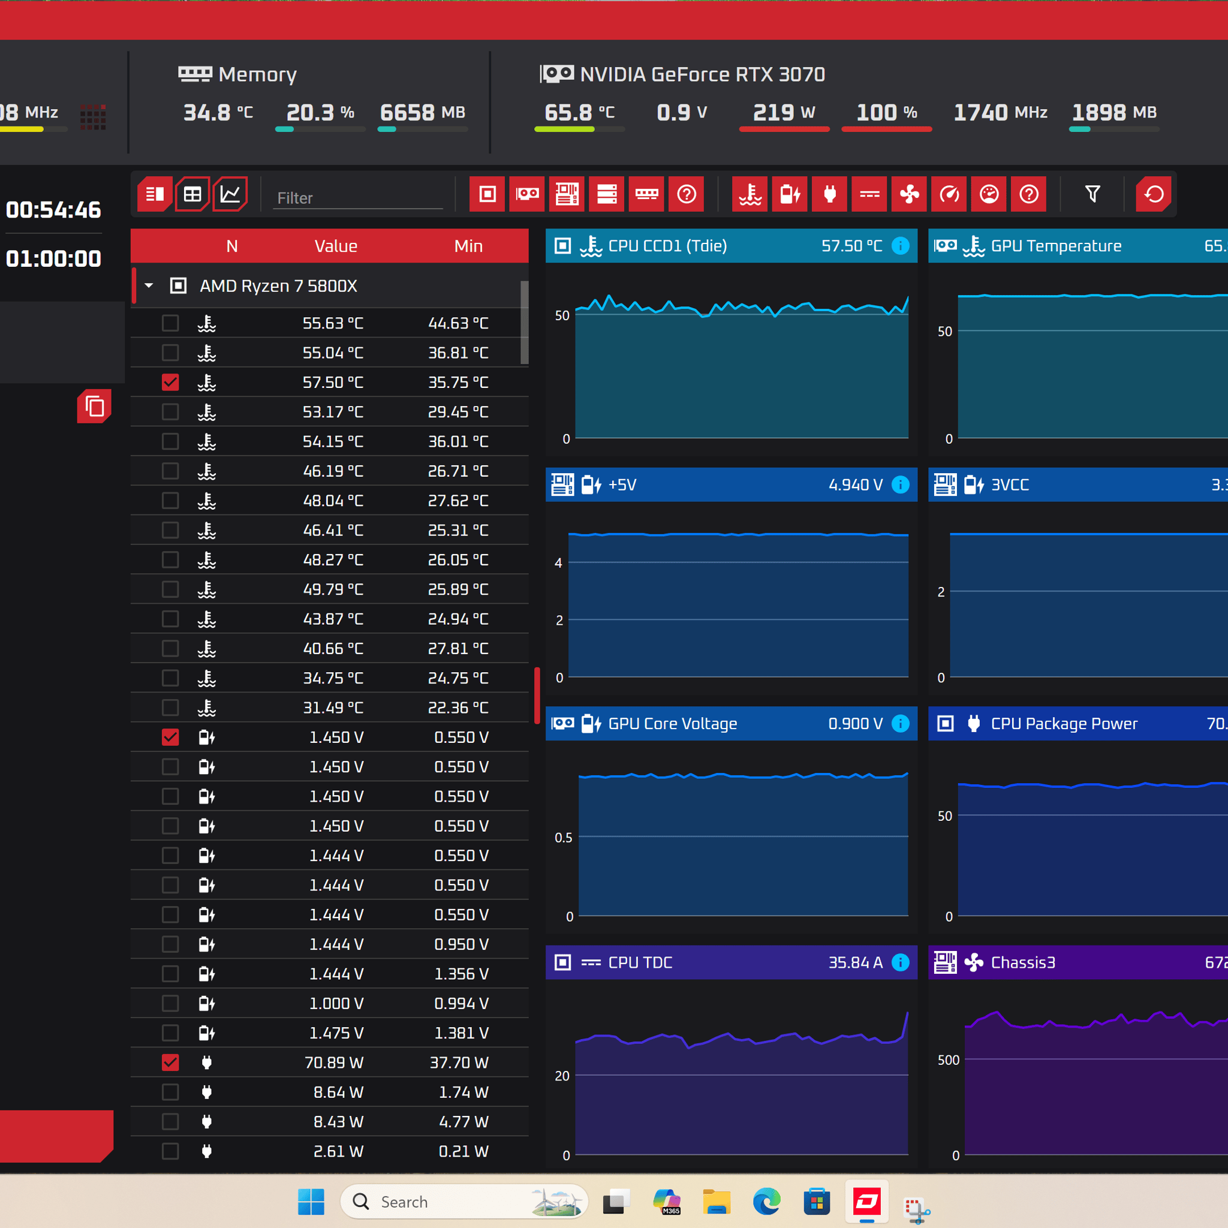Image resolution: width=1228 pixels, height=1228 pixels.
Task: Toggle the GPU hardware filter icon
Action: 527,194
